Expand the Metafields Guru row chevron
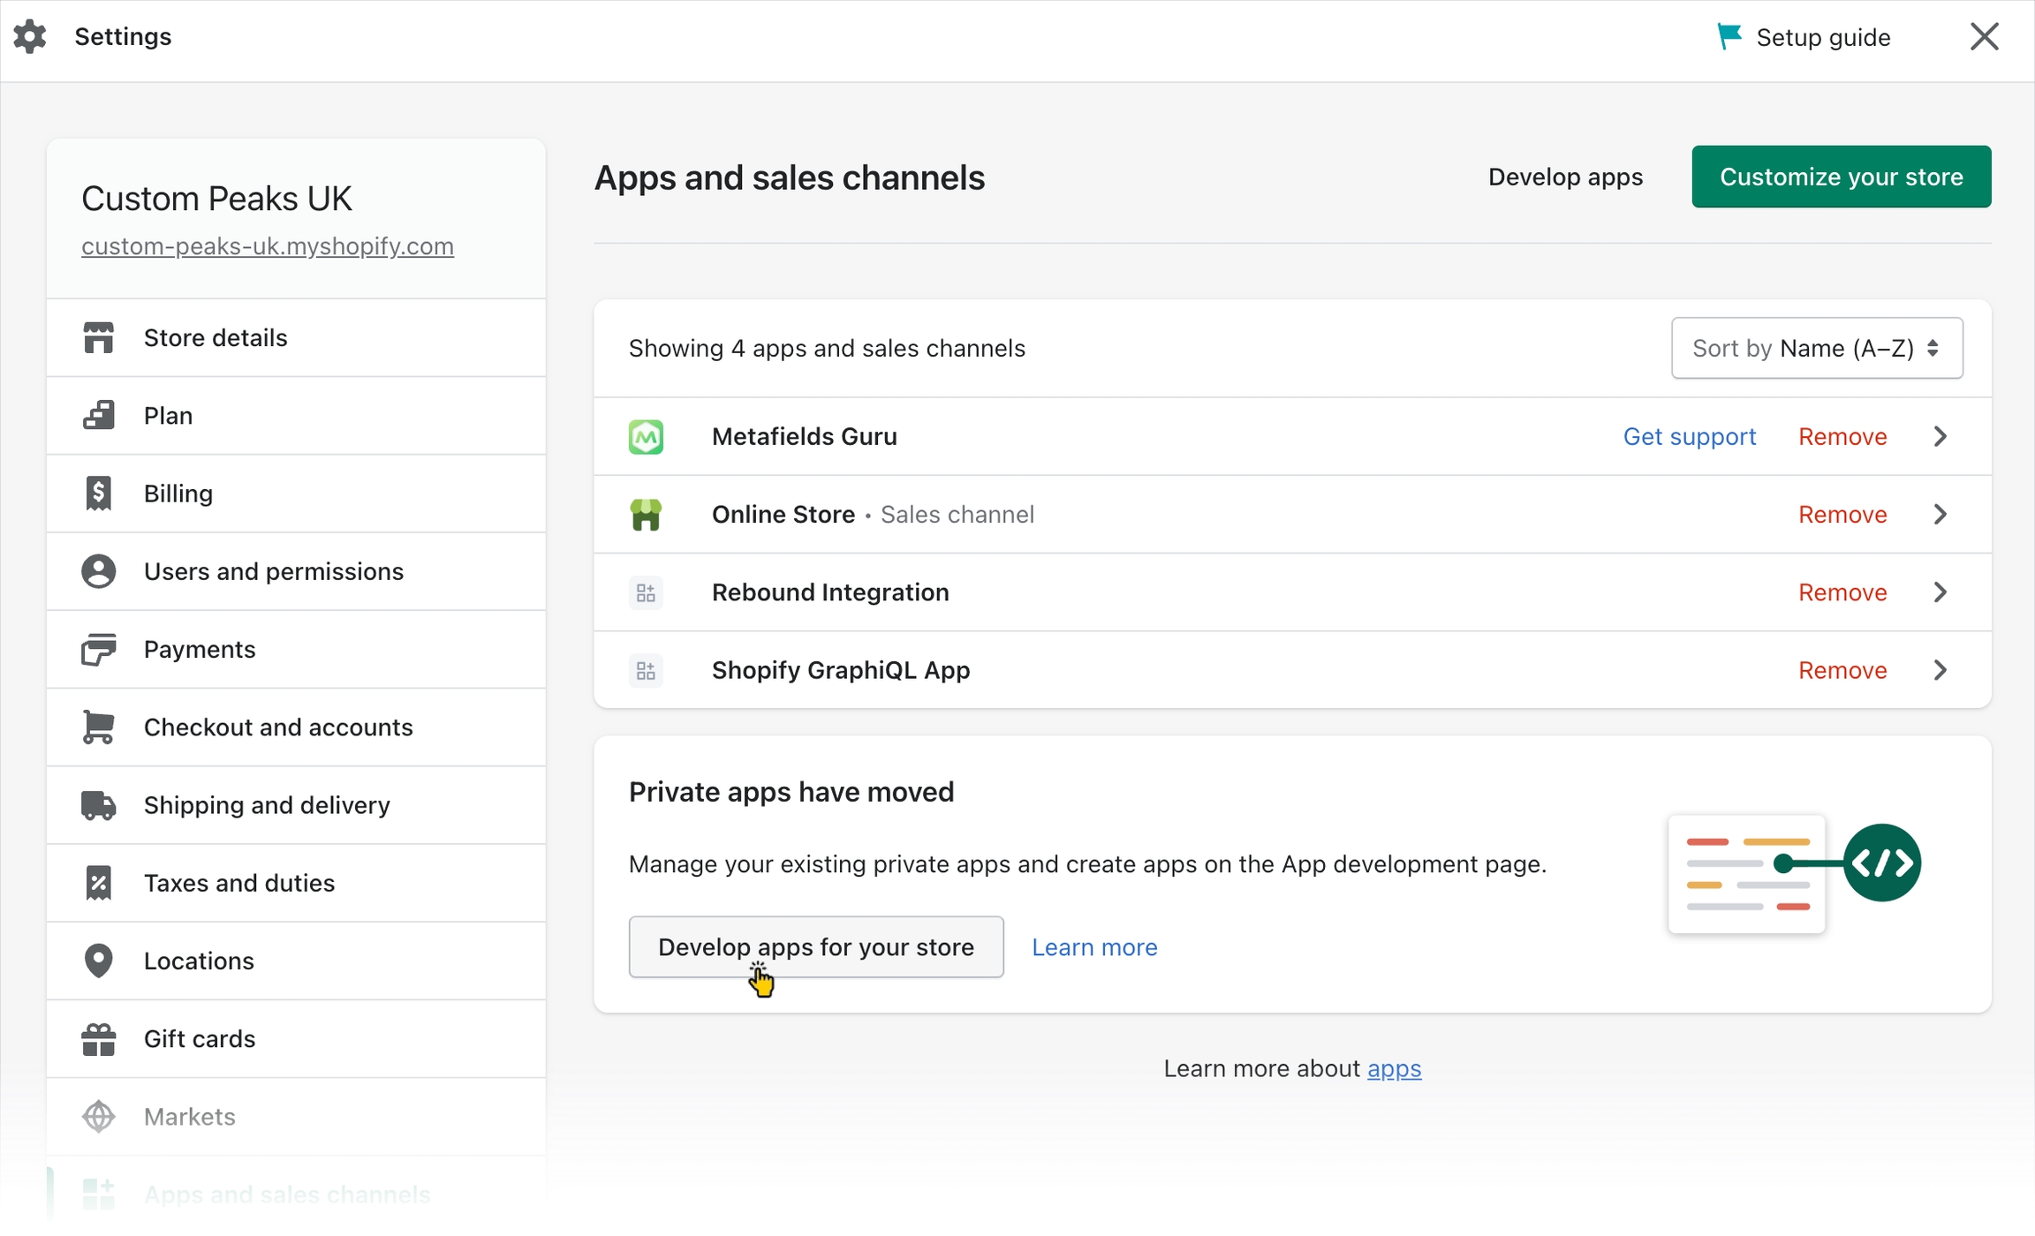This screenshot has height=1236, width=2035. pyautogui.click(x=1940, y=437)
